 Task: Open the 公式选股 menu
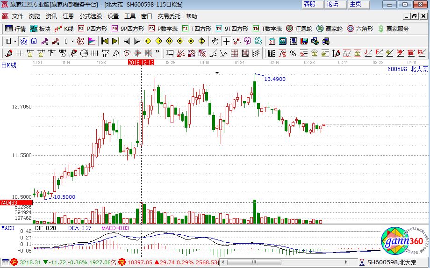coord(91,16)
